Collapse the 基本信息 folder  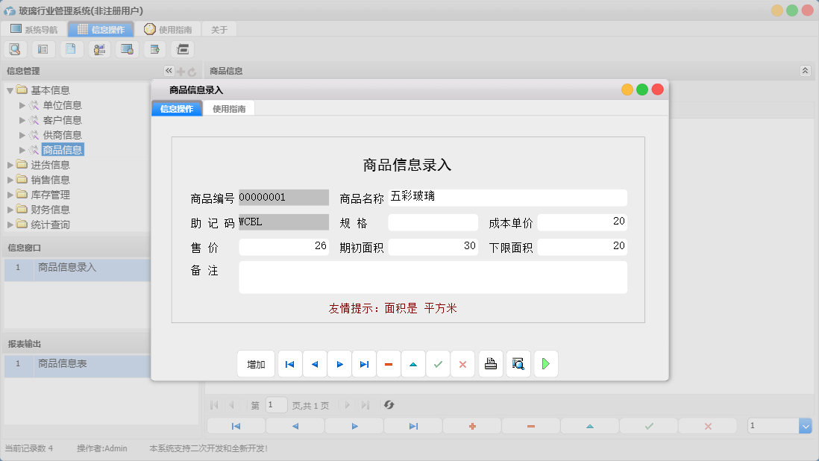click(9, 90)
